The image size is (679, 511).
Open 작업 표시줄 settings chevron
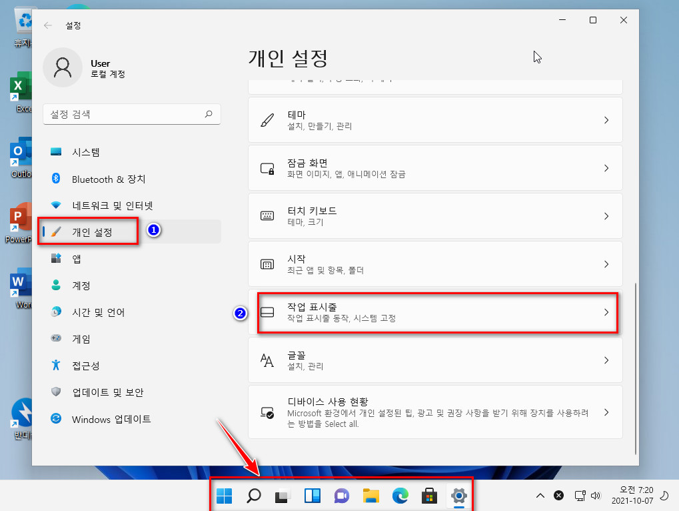point(606,312)
